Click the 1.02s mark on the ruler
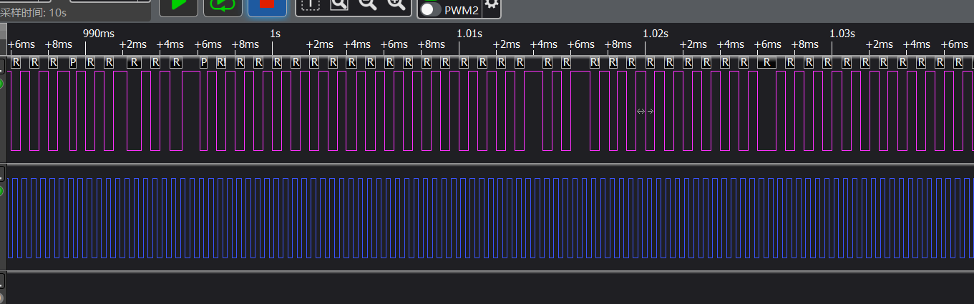Viewport: 974px width, 304px height. point(656,33)
